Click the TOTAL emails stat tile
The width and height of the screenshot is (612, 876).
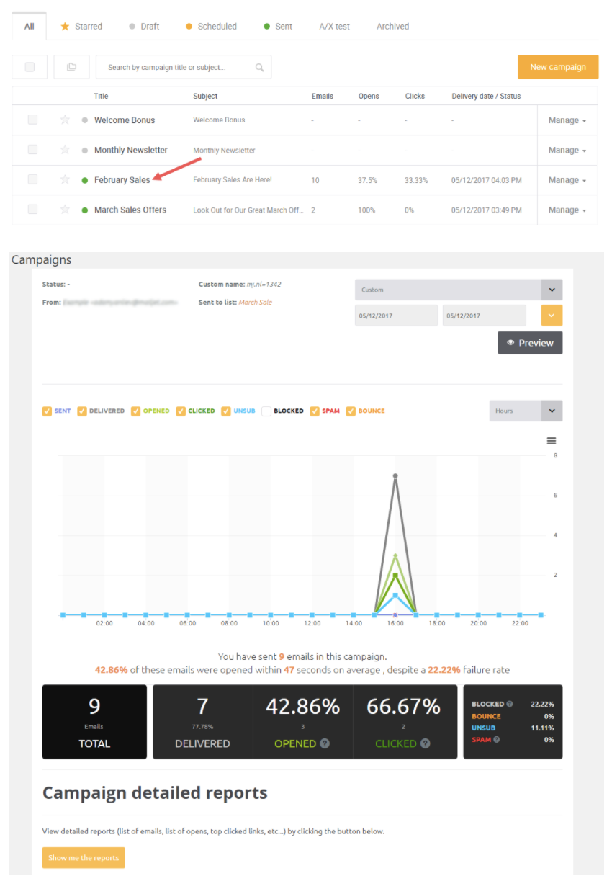94,721
